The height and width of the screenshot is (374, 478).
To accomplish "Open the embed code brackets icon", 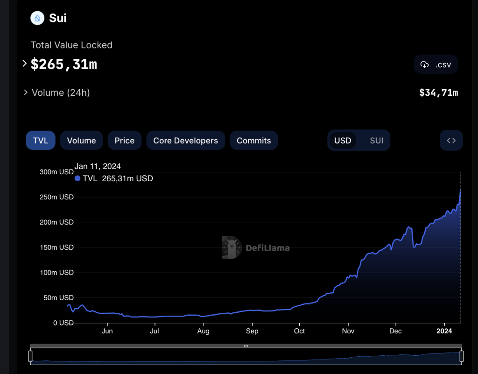I will coord(451,141).
